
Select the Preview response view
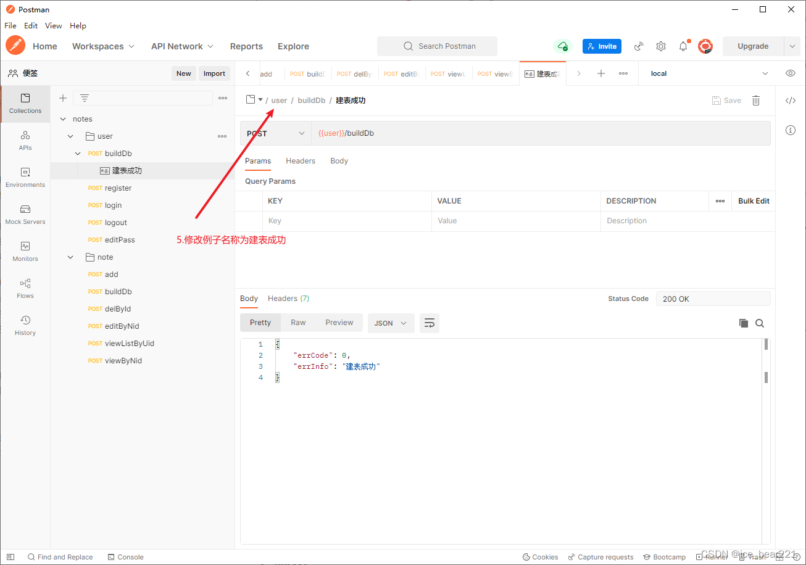pos(339,323)
